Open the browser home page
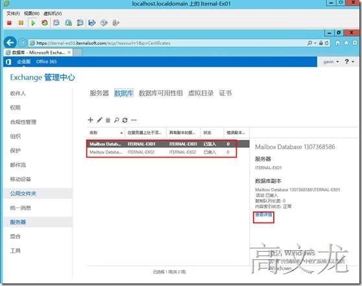 [x=337, y=43]
